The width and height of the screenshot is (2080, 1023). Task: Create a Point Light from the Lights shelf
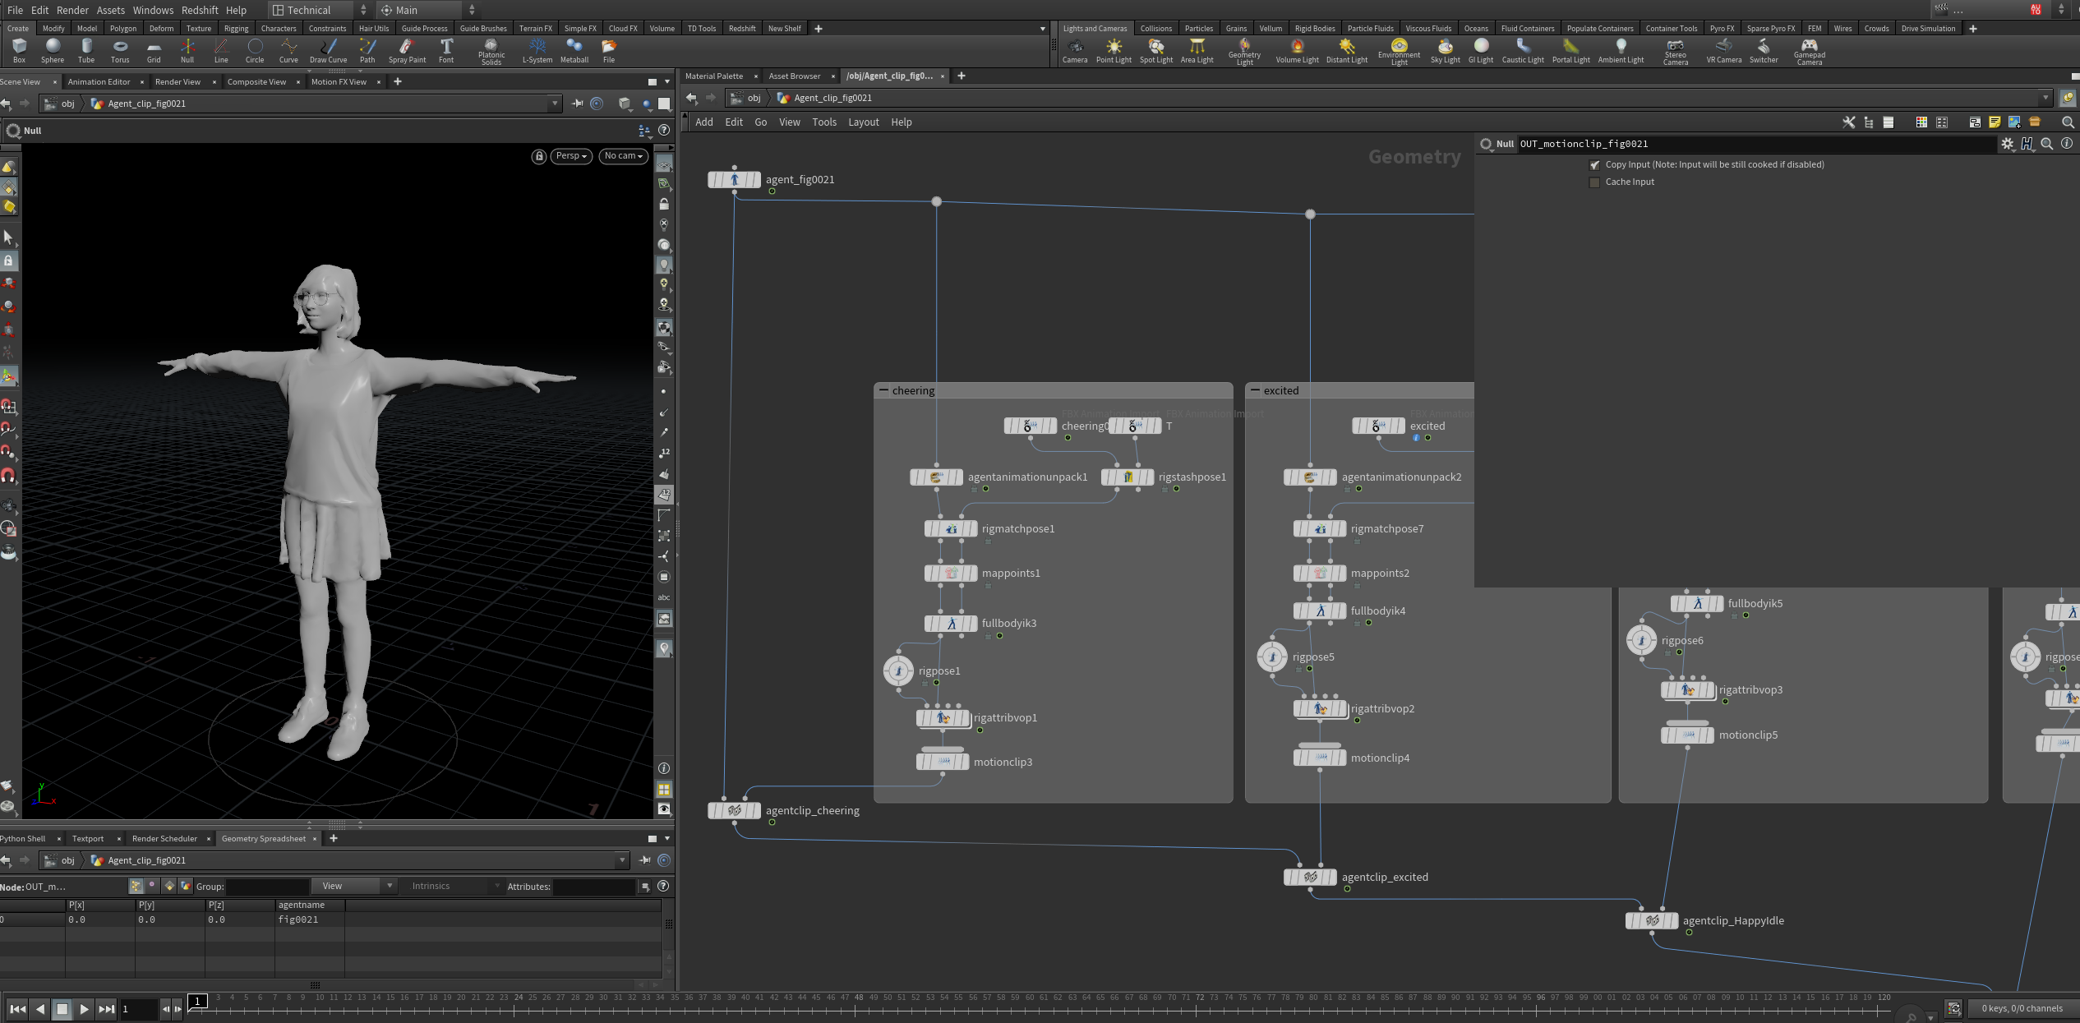pos(1114,51)
